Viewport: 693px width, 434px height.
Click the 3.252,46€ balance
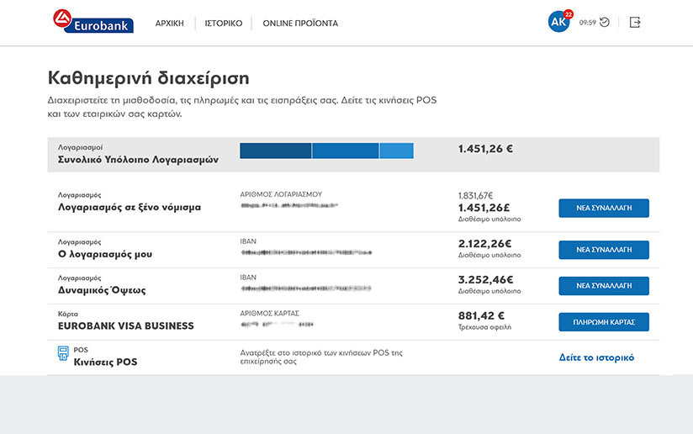486,280
